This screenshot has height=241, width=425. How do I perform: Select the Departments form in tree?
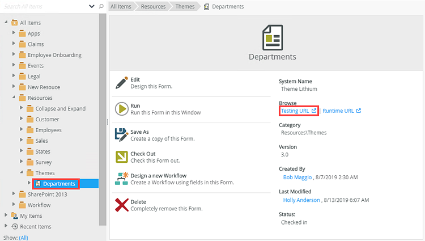point(59,184)
